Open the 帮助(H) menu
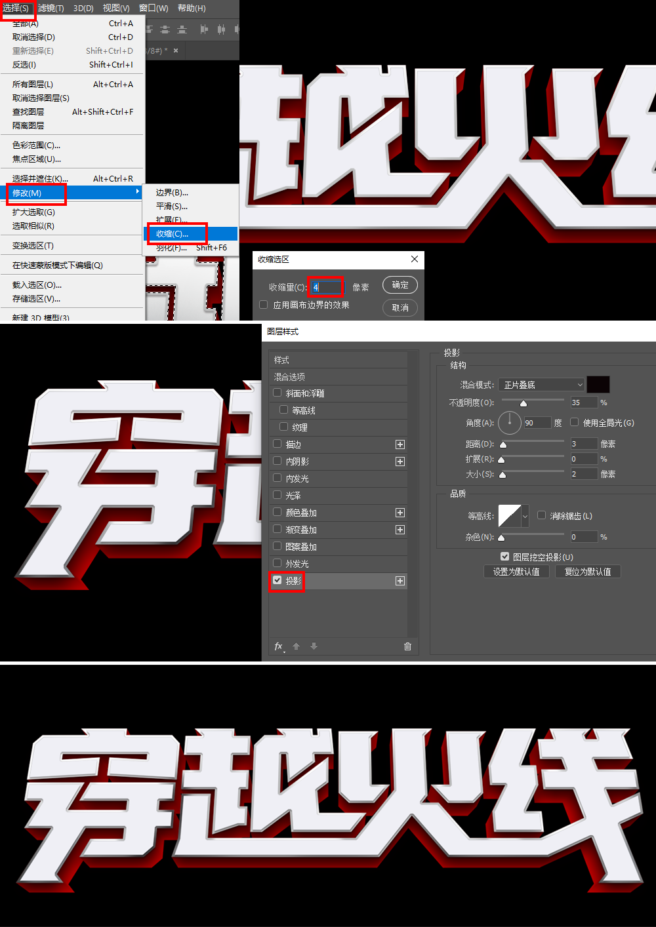 192,8
